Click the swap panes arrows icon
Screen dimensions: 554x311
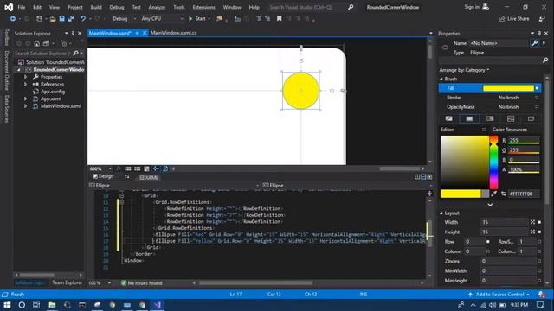(127, 177)
